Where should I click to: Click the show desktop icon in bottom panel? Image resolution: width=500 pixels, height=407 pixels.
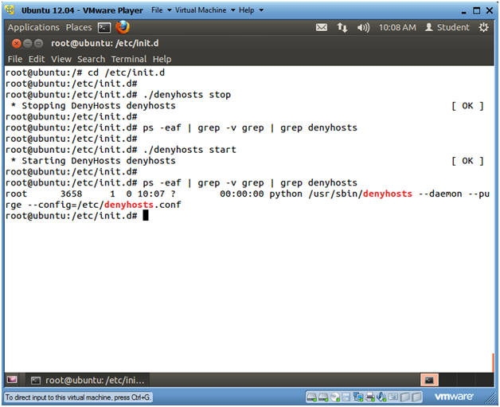point(12,380)
